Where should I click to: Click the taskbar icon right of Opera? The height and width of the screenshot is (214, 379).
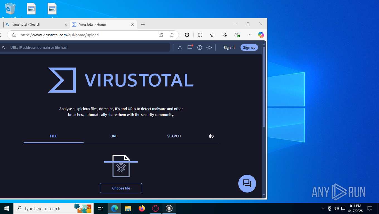click(x=169, y=208)
